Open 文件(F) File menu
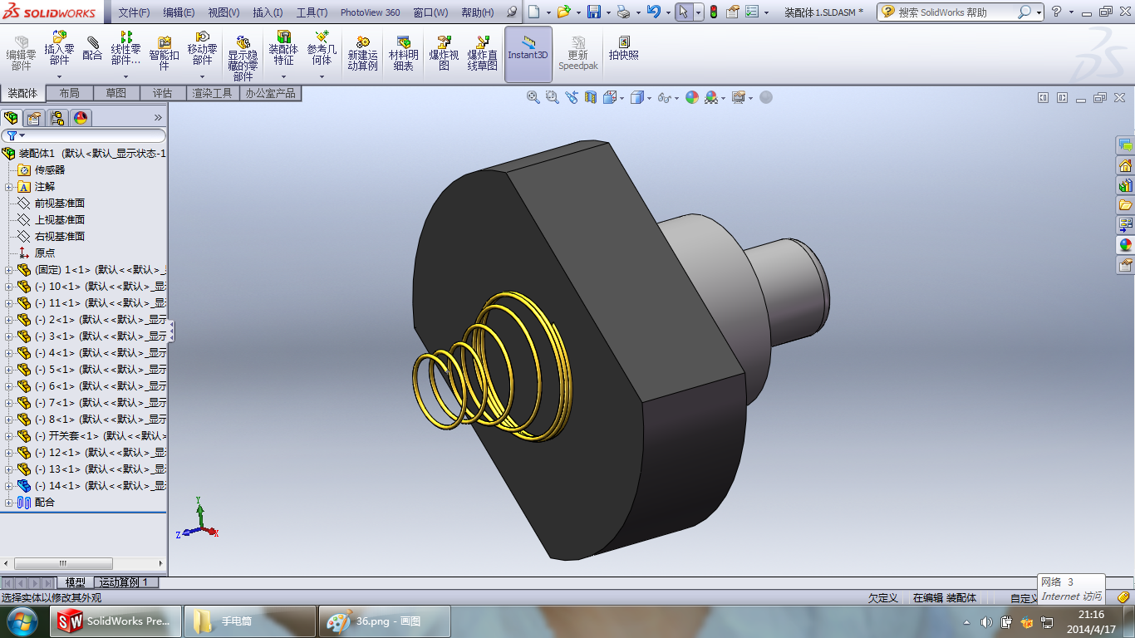The height and width of the screenshot is (638, 1135). 134,12
